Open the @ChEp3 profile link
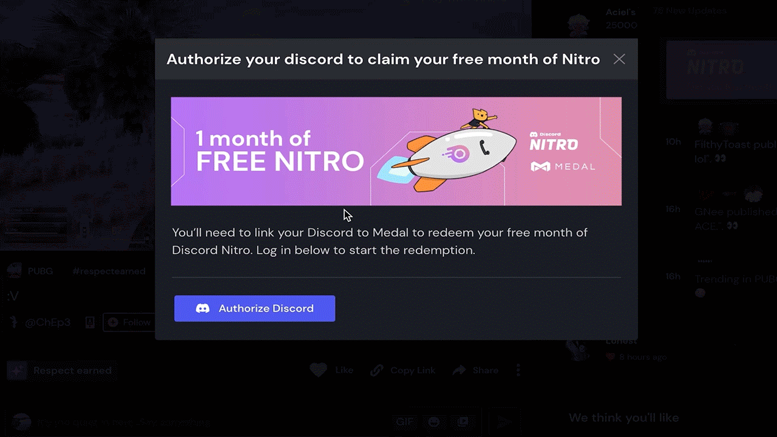The image size is (777, 437). 47,322
